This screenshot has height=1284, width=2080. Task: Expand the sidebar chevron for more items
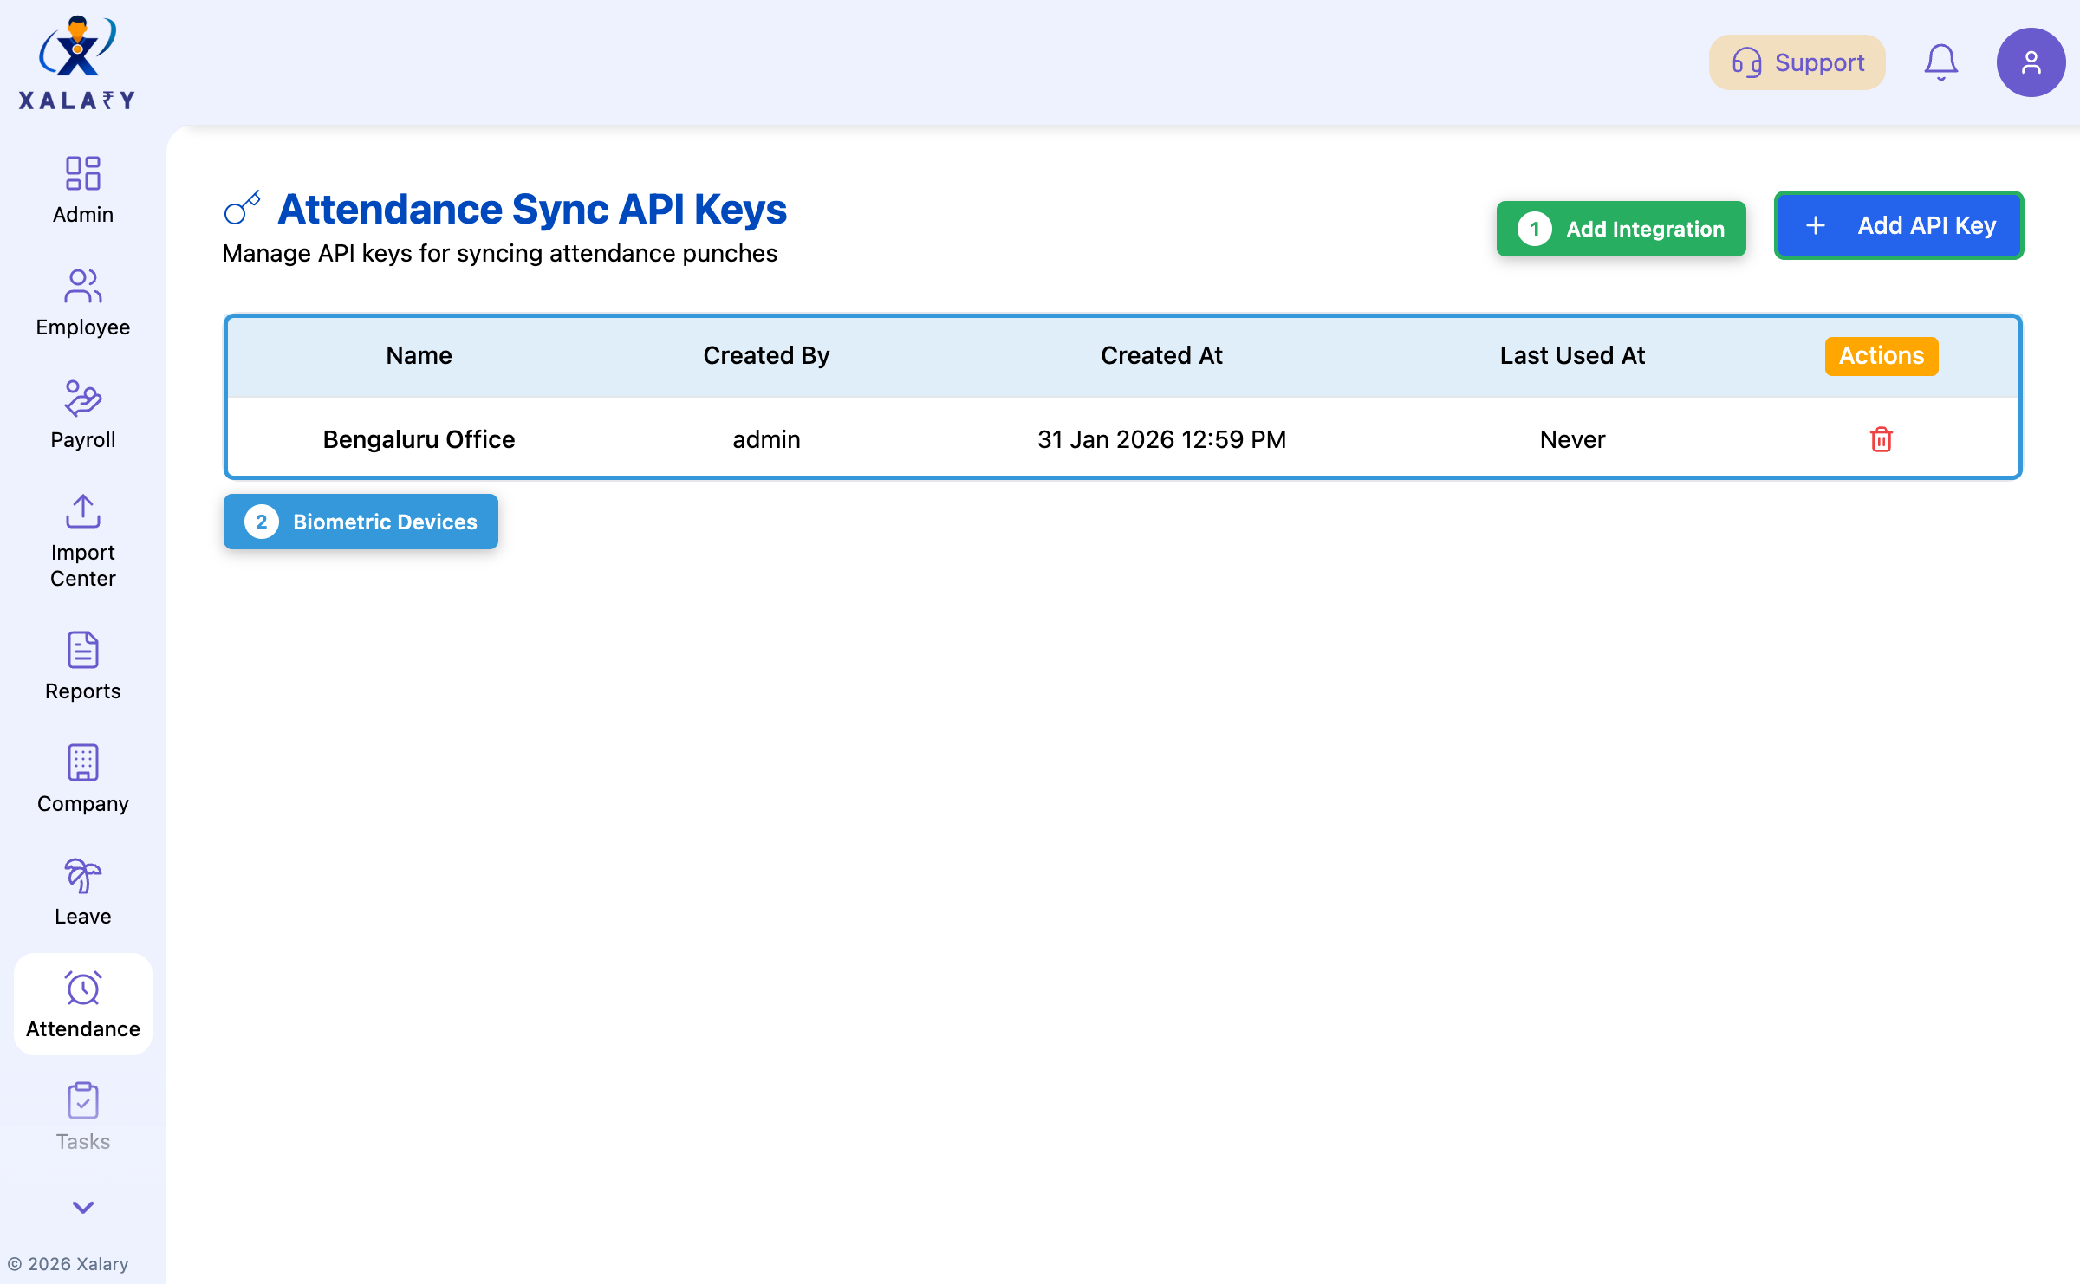pyautogui.click(x=83, y=1209)
